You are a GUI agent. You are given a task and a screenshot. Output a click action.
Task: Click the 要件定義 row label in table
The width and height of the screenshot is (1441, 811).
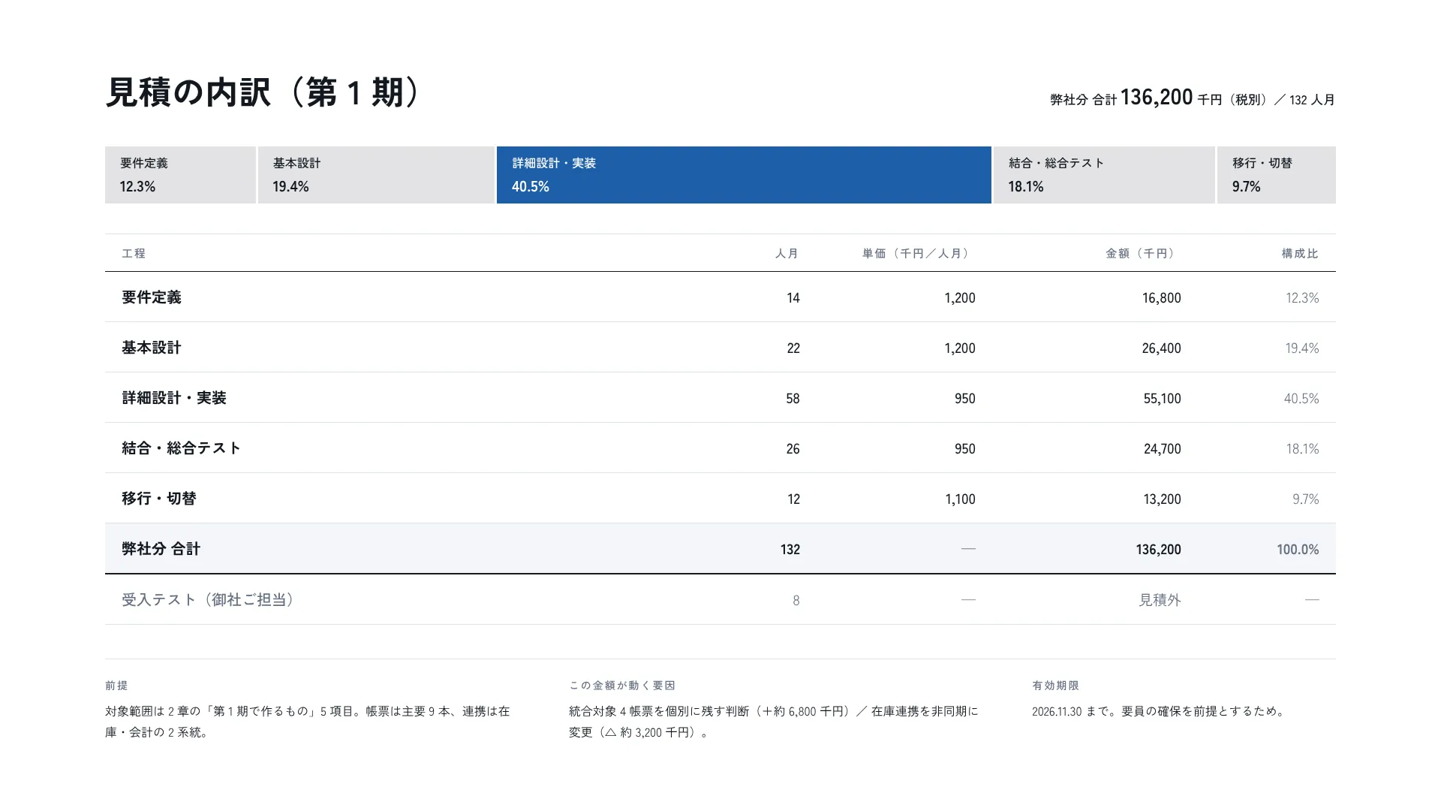pyautogui.click(x=152, y=297)
